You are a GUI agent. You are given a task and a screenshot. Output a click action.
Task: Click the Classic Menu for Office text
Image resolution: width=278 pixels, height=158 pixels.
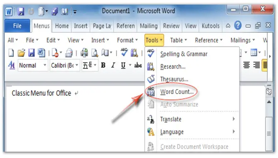(x=41, y=93)
